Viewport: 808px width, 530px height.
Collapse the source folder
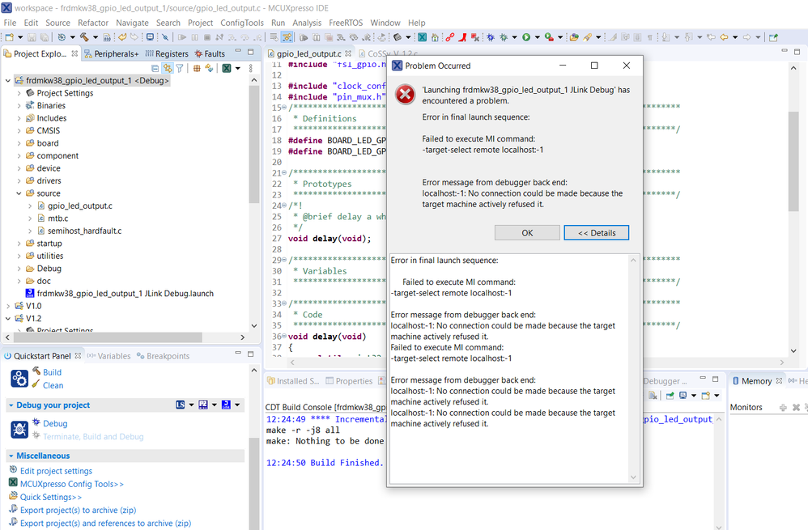coord(19,193)
